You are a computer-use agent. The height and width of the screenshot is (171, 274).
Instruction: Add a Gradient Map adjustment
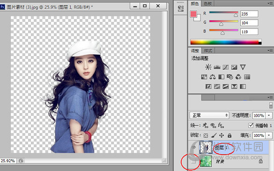(x=243, y=86)
